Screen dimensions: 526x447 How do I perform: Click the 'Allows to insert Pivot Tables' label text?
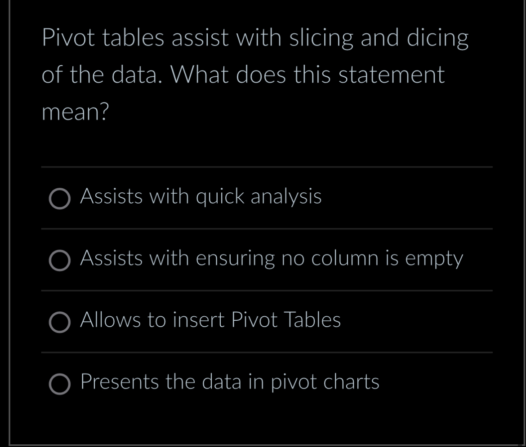210,319
